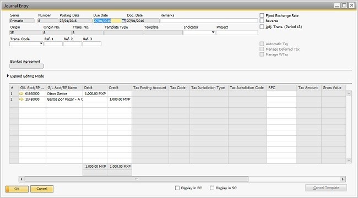Select the Gastos por Pagar name cell
358x198 pixels.
point(64,99)
